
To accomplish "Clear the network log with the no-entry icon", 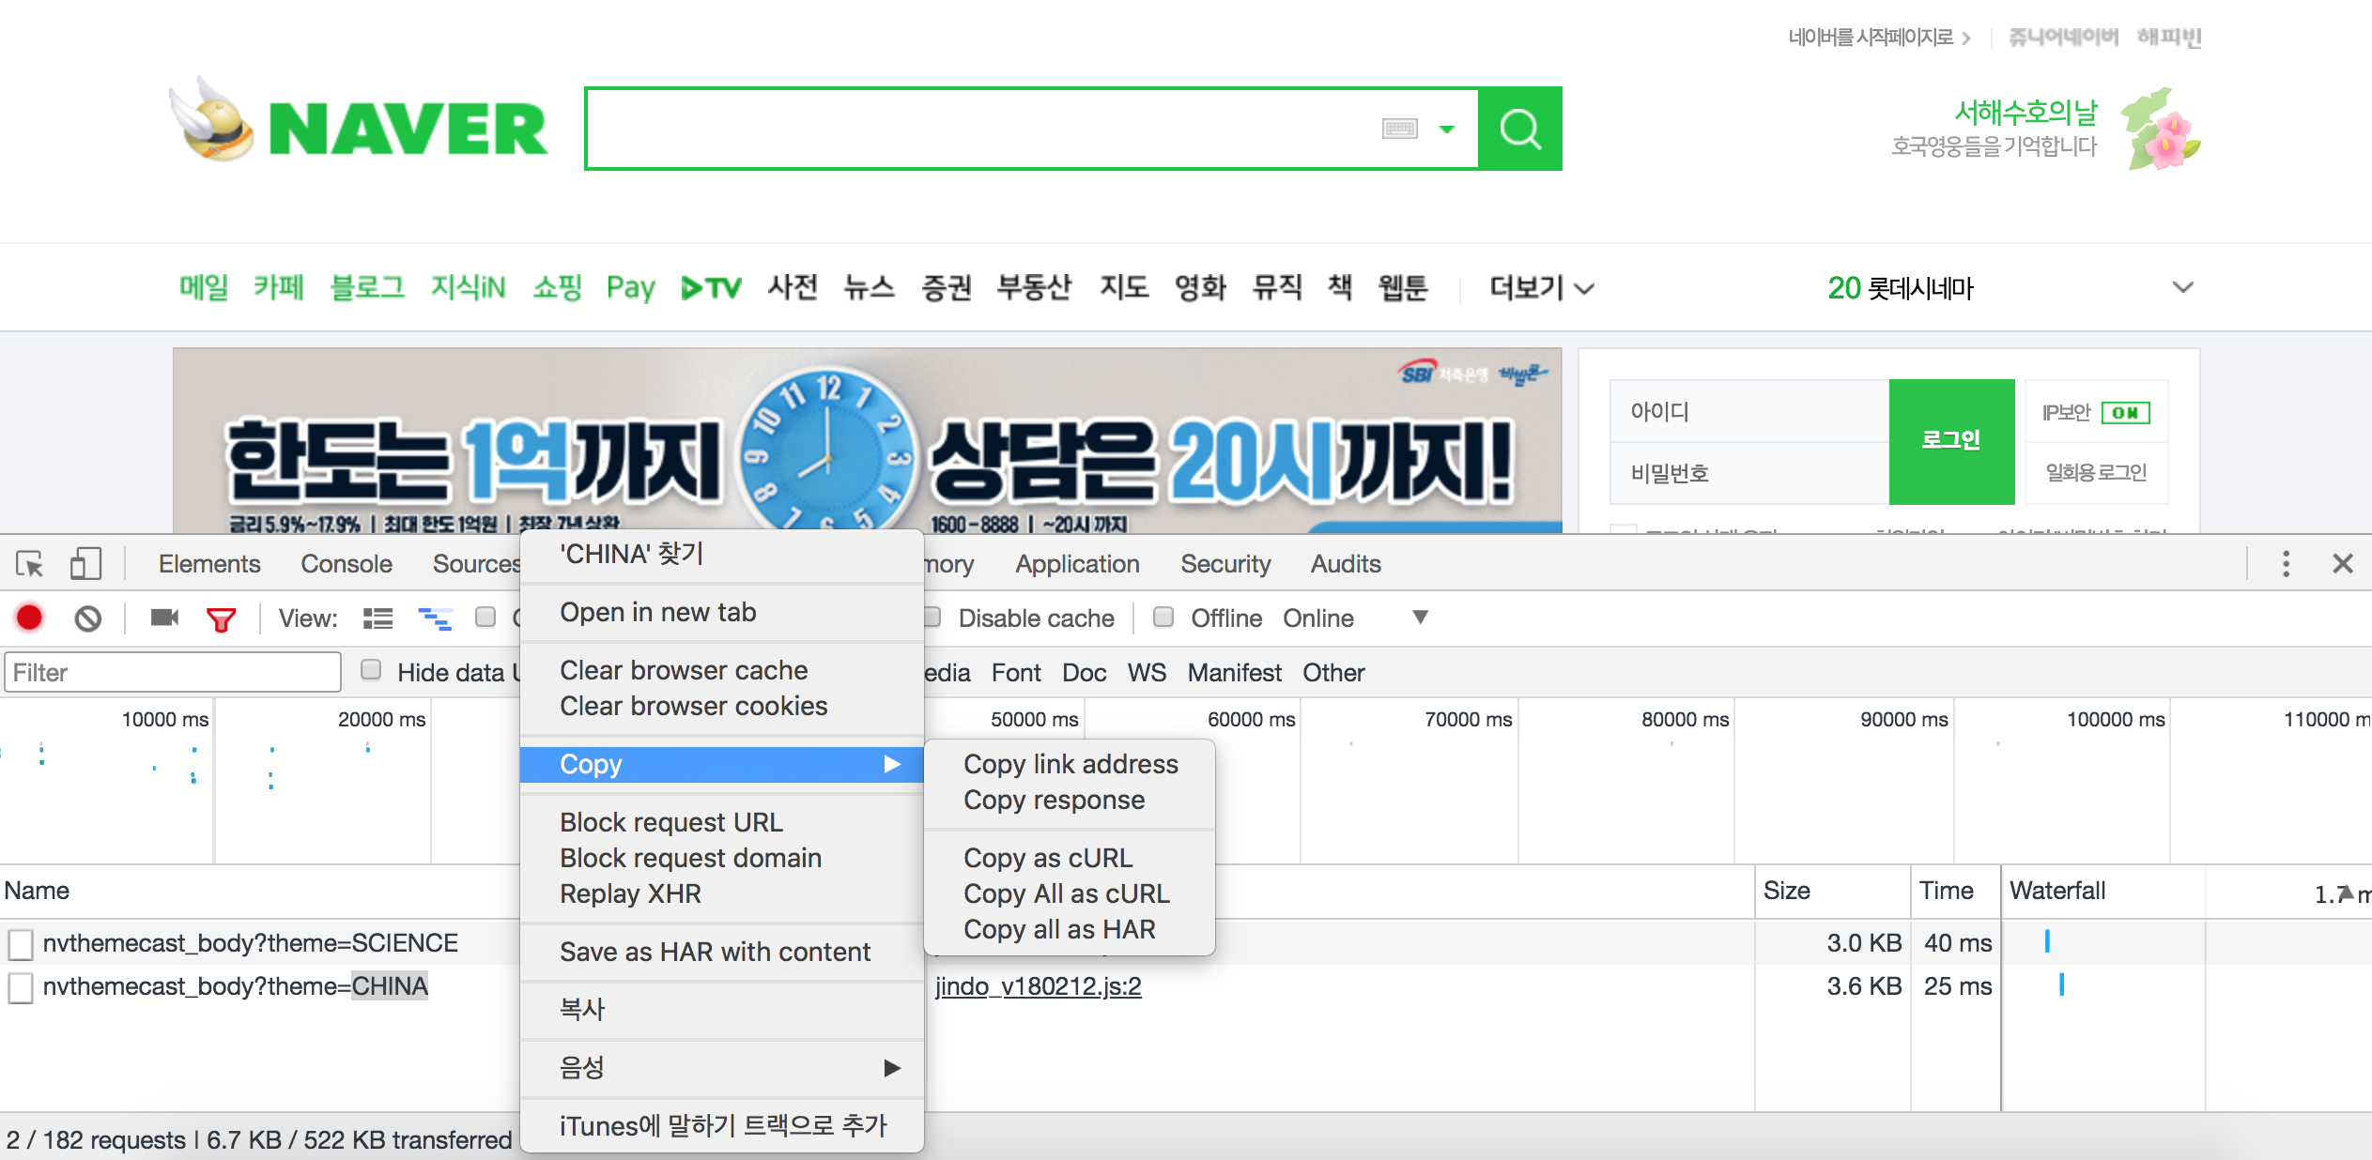I will (85, 618).
